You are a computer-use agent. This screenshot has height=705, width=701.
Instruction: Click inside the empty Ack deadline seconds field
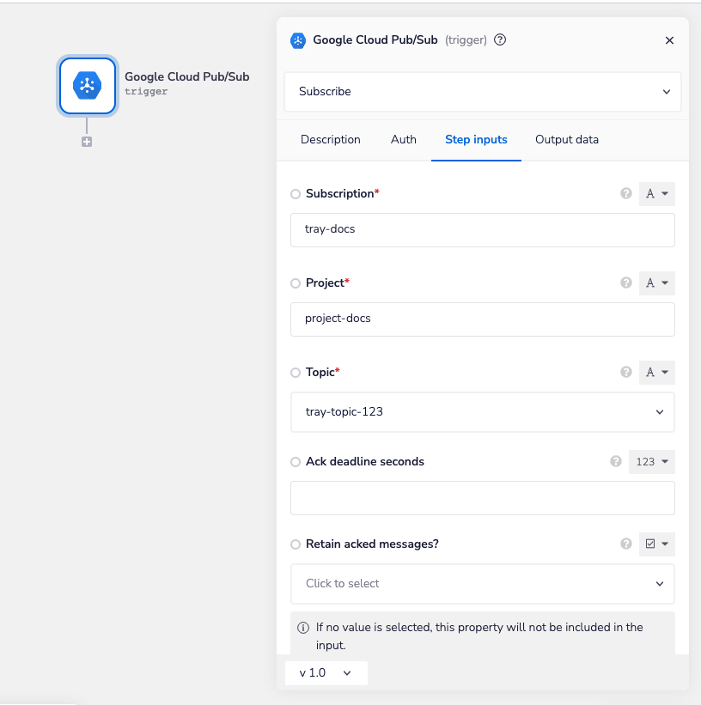[x=482, y=499]
